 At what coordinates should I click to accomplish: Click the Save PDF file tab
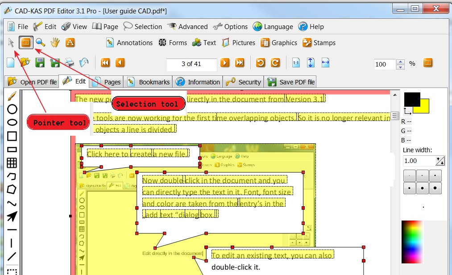coord(292,82)
